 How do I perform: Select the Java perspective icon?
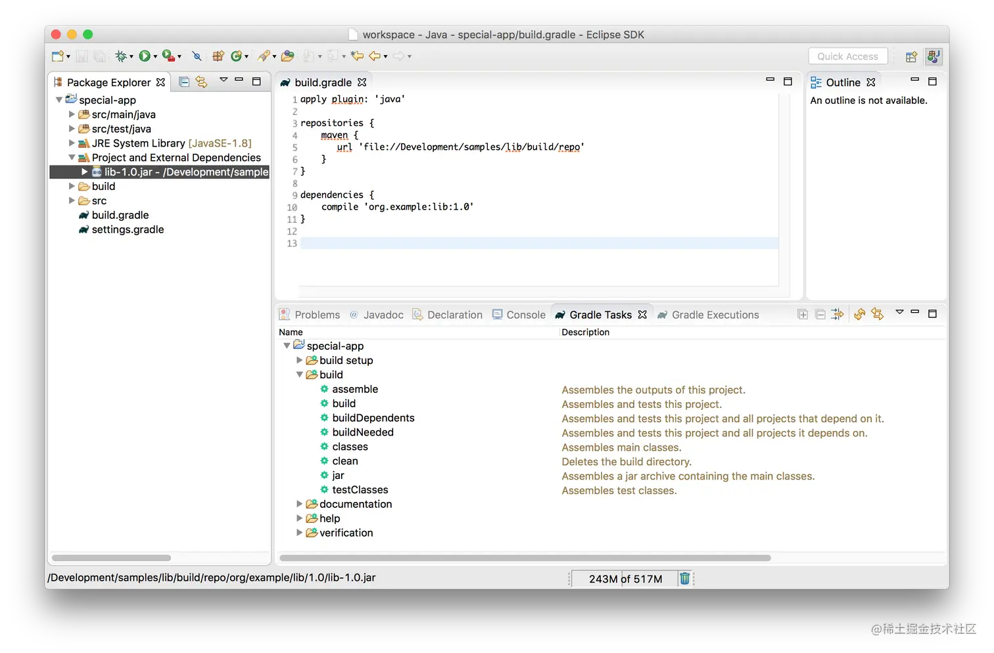click(933, 56)
